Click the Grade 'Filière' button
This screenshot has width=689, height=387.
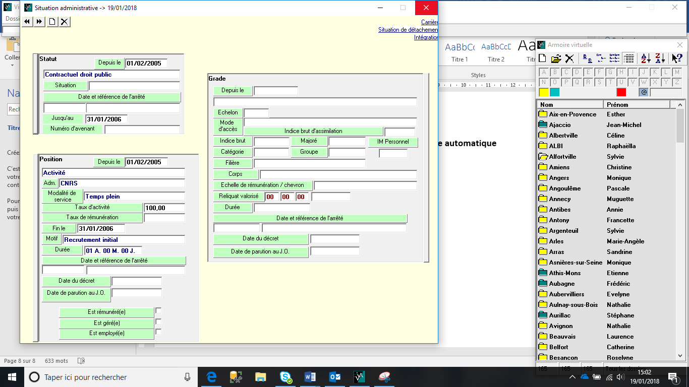233,163
